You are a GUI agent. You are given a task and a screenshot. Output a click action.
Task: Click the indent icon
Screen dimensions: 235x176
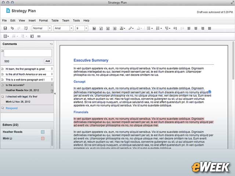tap(175, 29)
